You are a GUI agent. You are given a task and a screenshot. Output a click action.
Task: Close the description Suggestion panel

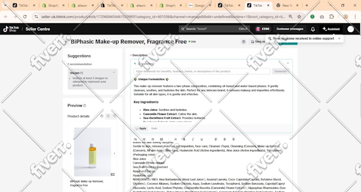click(x=288, y=63)
